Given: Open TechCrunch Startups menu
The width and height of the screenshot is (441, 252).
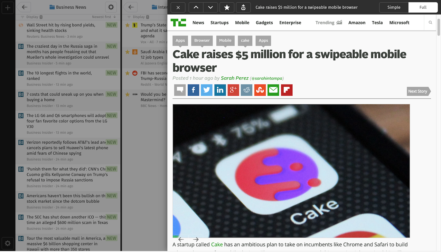Looking at the screenshot, I should point(220,23).
